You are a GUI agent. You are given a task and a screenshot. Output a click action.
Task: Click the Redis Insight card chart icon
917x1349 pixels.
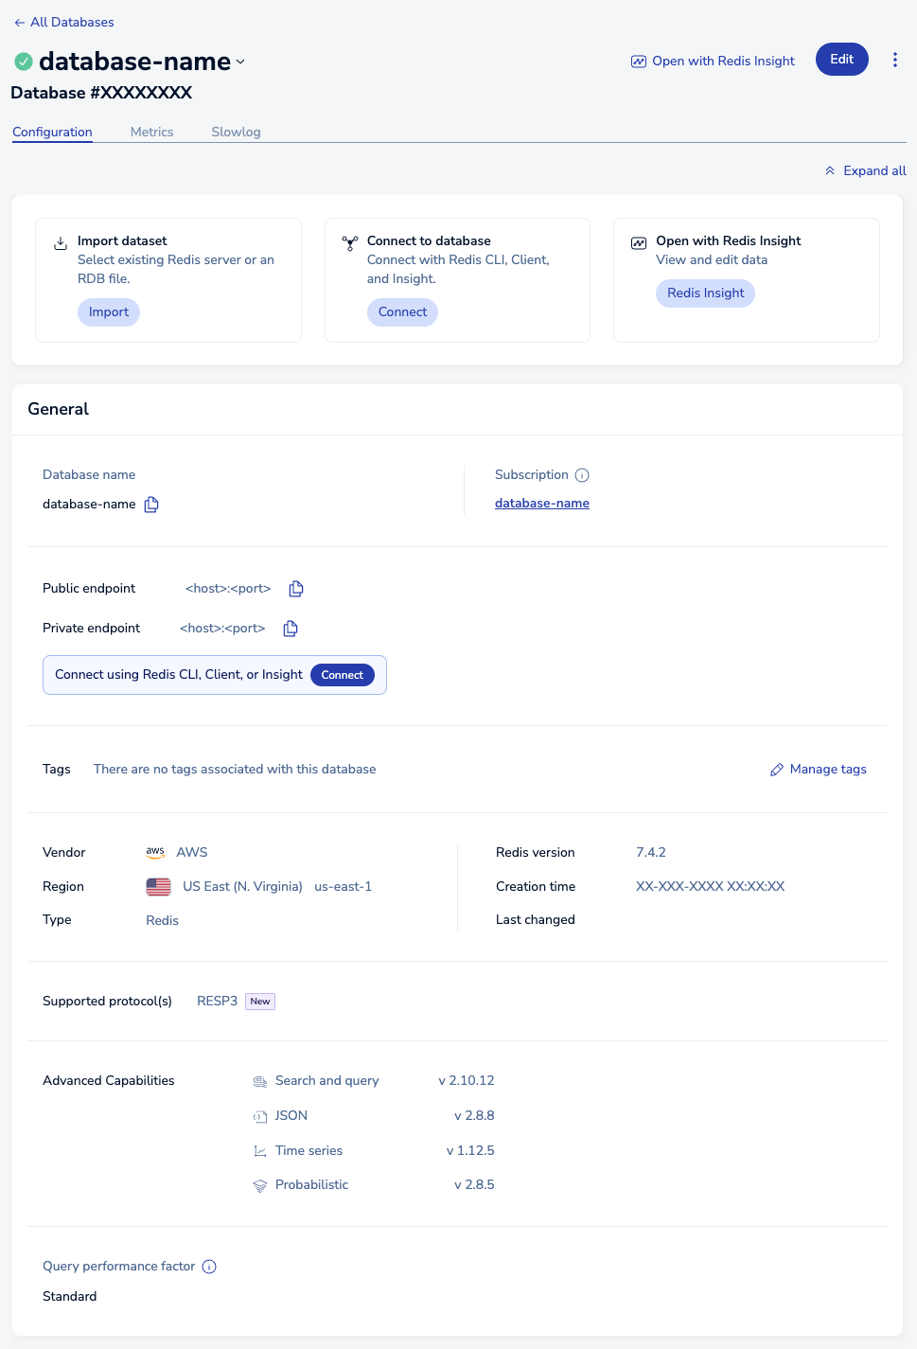click(639, 243)
